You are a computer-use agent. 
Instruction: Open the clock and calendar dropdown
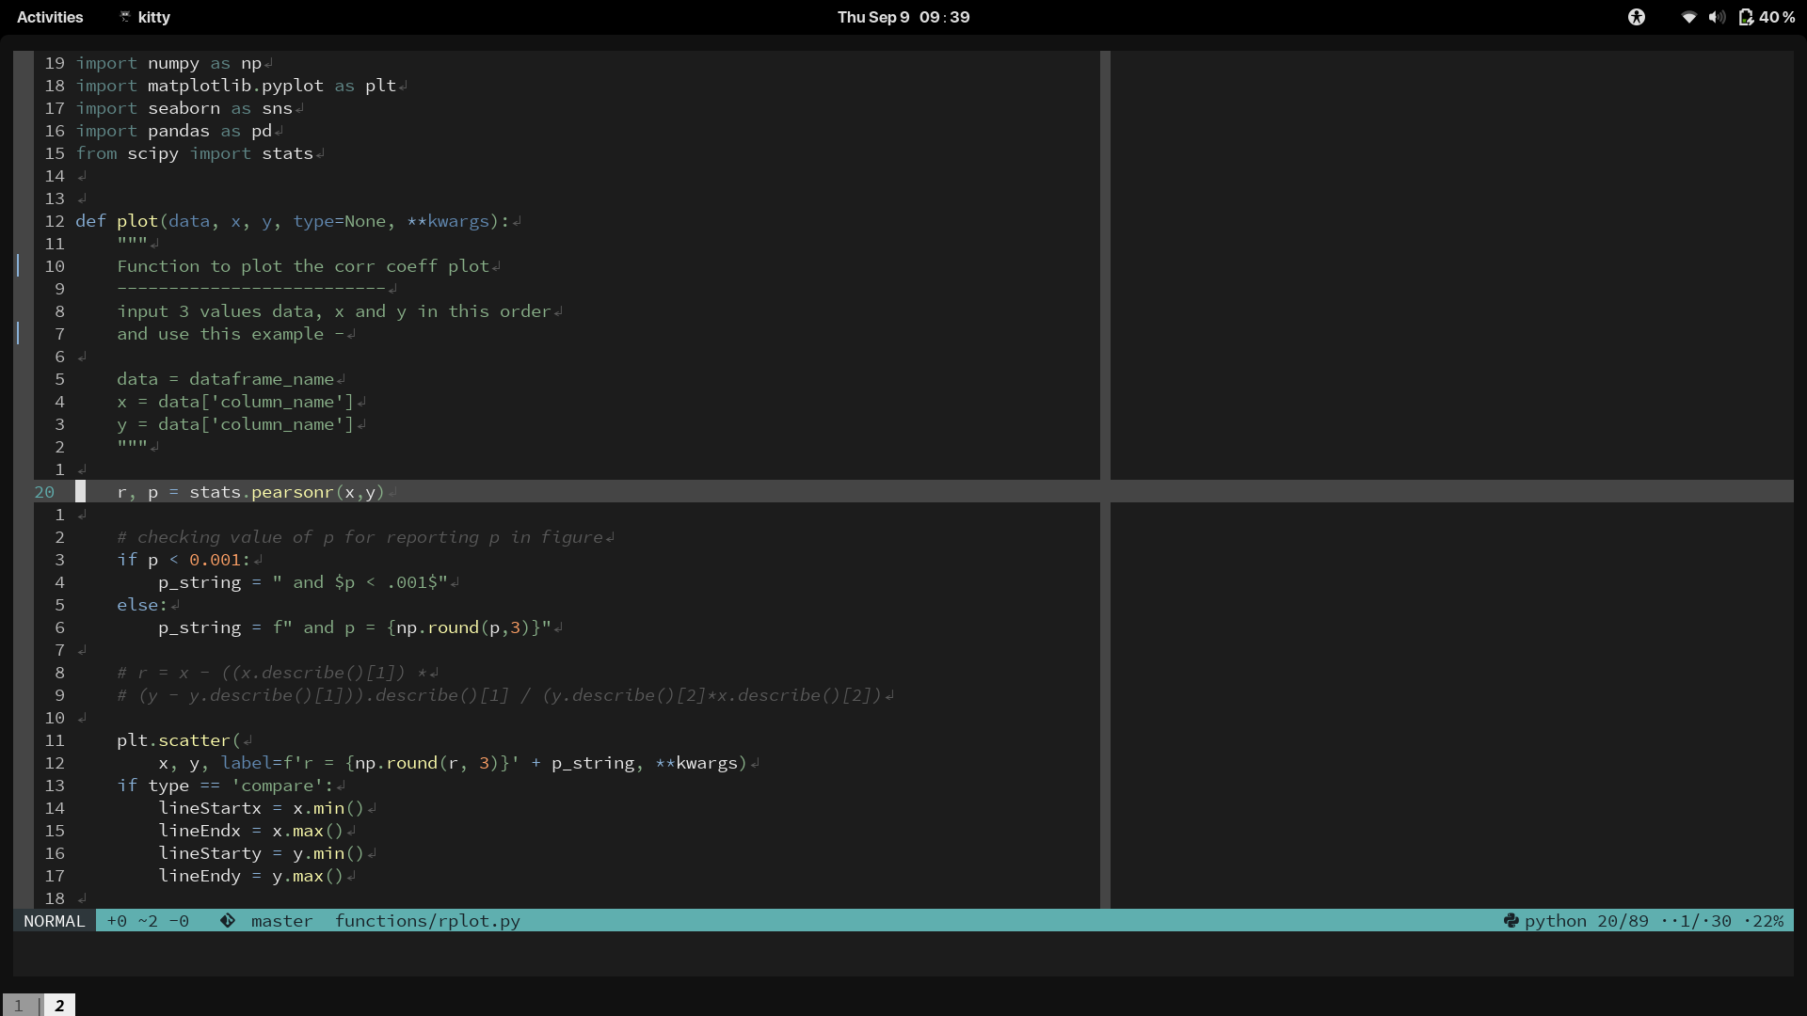click(903, 17)
